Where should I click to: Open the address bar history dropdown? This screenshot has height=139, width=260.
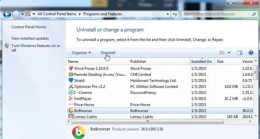coord(168,14)
